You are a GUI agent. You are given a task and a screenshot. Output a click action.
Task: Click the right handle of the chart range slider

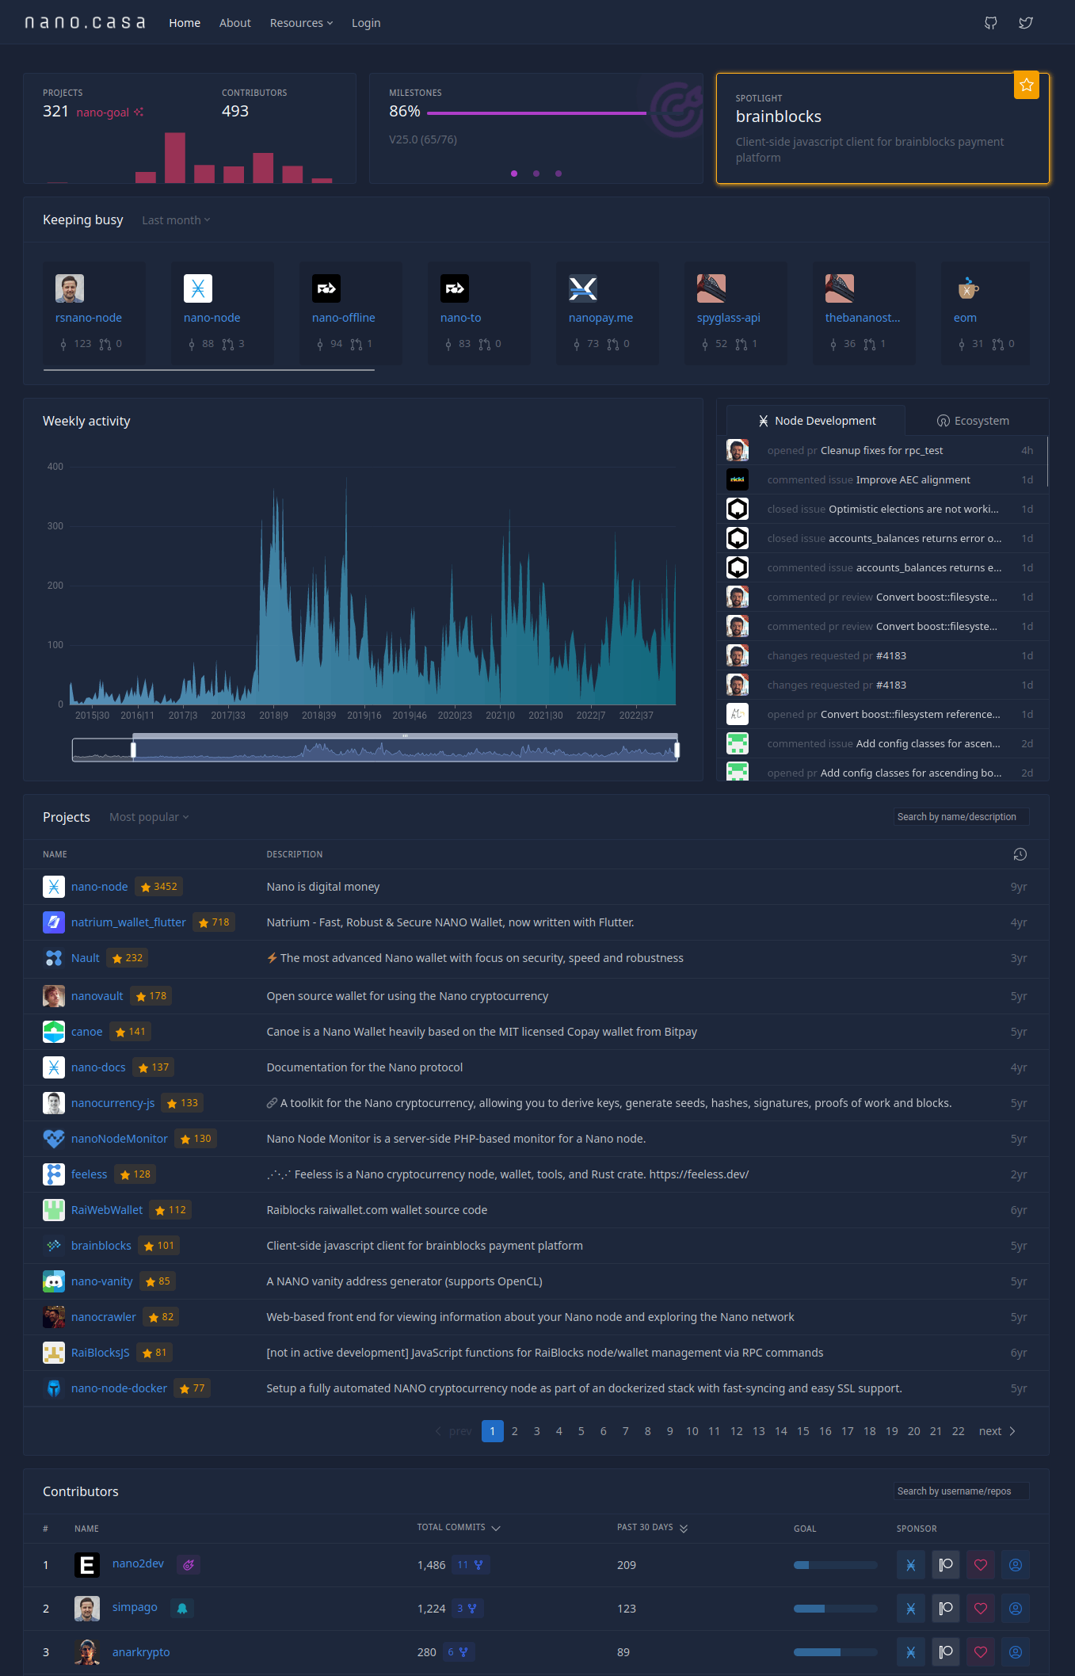pyautogui.click(x=677, y=749)
